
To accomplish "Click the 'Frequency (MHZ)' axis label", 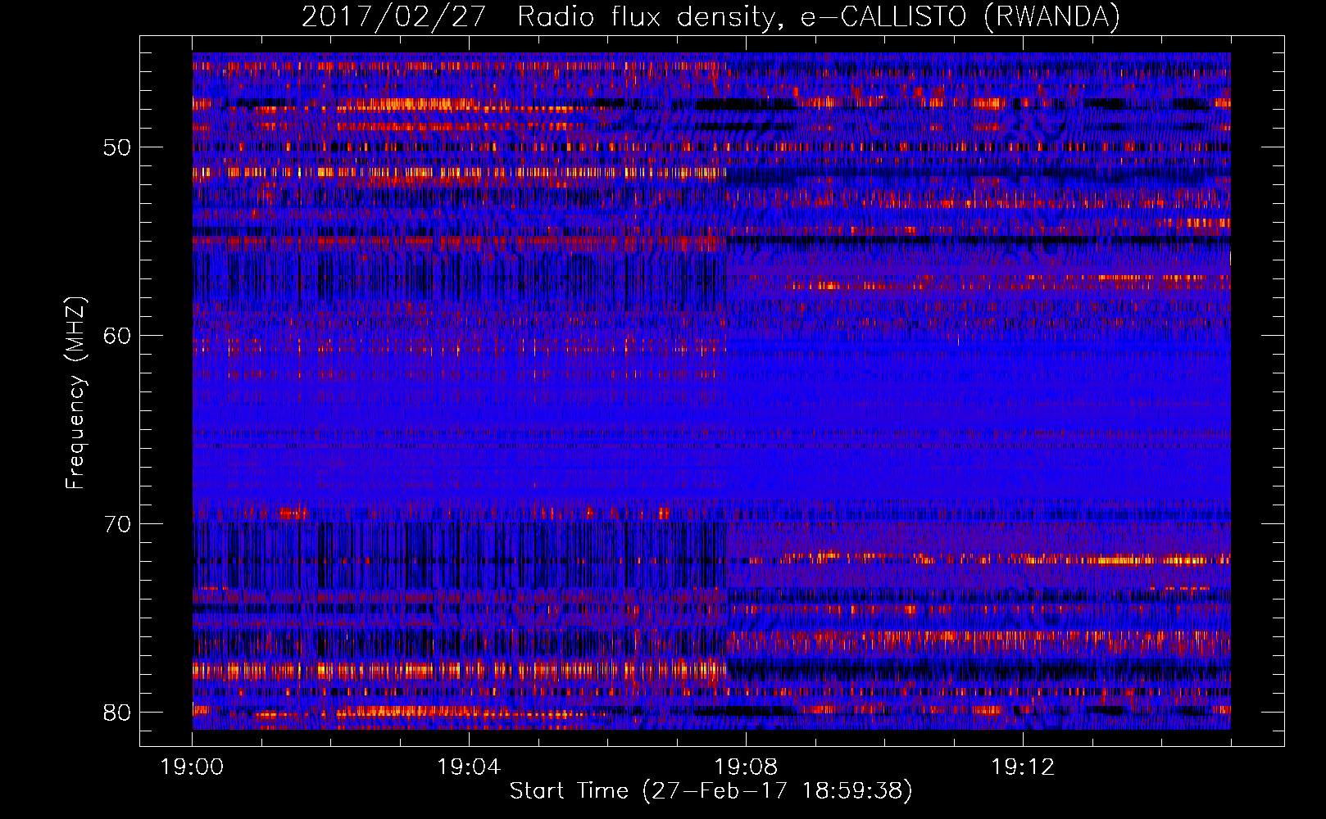I will coord(75,393).
